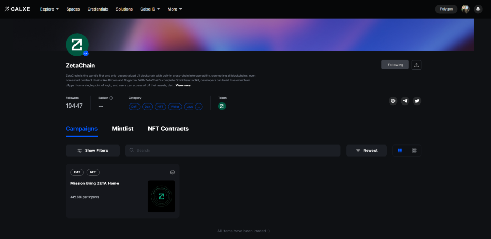The image size is (491, 239).
Task: Click the Following button
Action: (x=395, y=65)
